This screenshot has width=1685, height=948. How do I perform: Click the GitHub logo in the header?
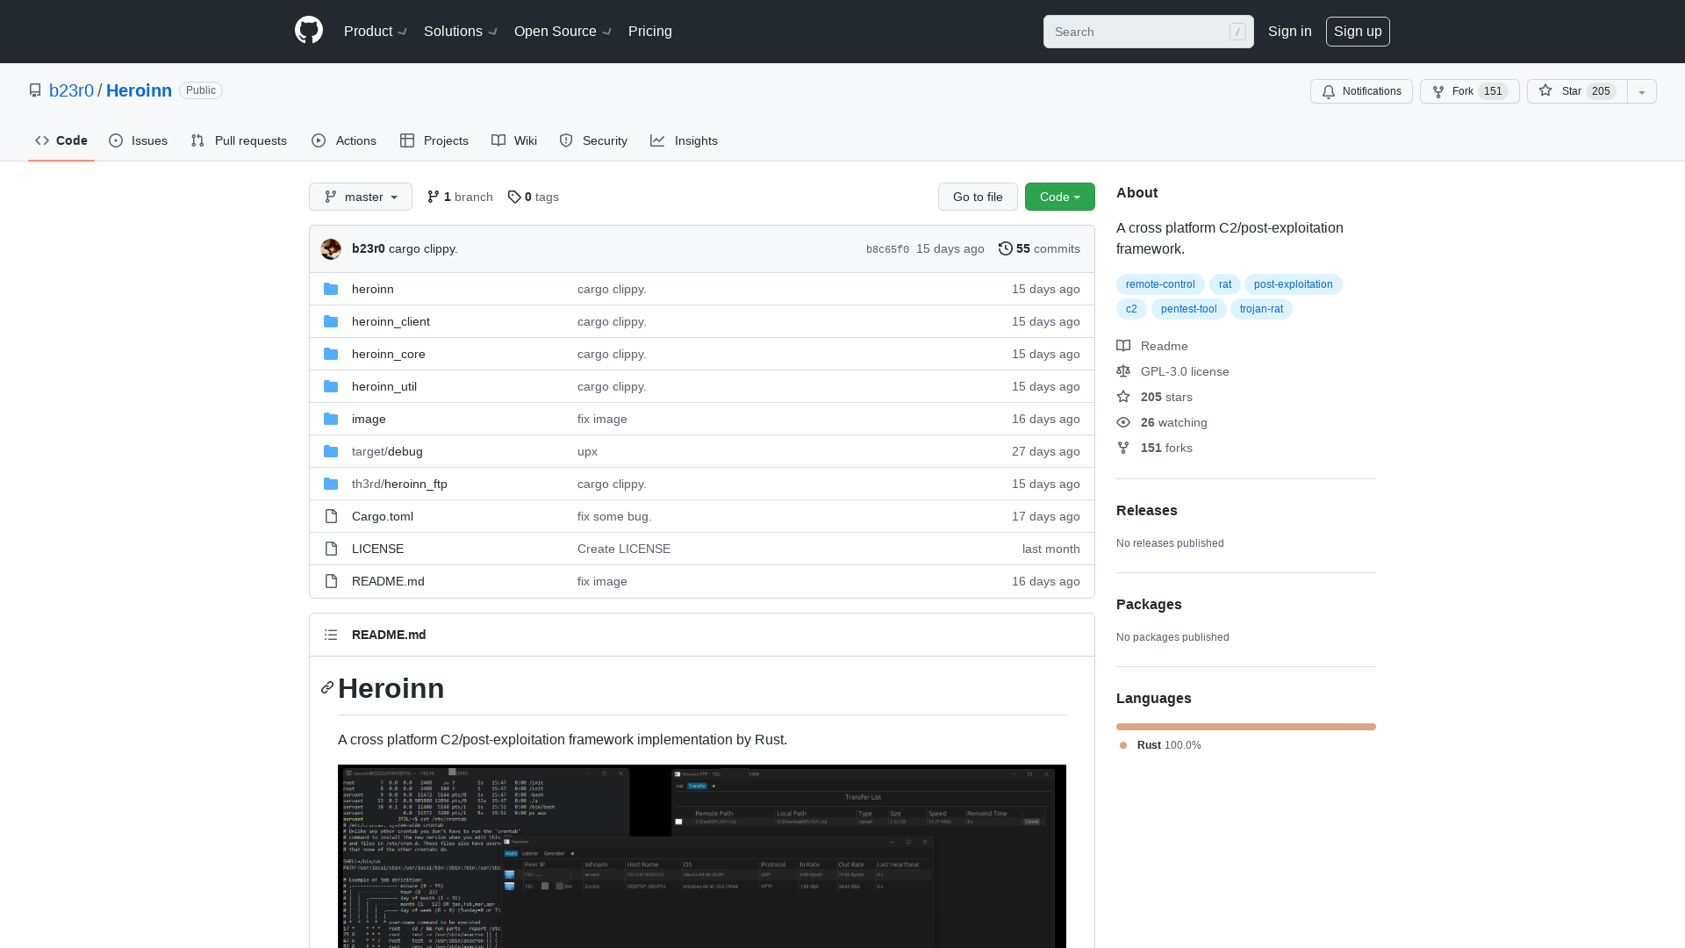pos(308,31)
